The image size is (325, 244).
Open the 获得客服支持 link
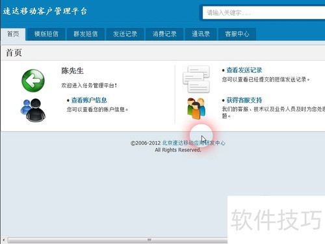tap(244, 100)
